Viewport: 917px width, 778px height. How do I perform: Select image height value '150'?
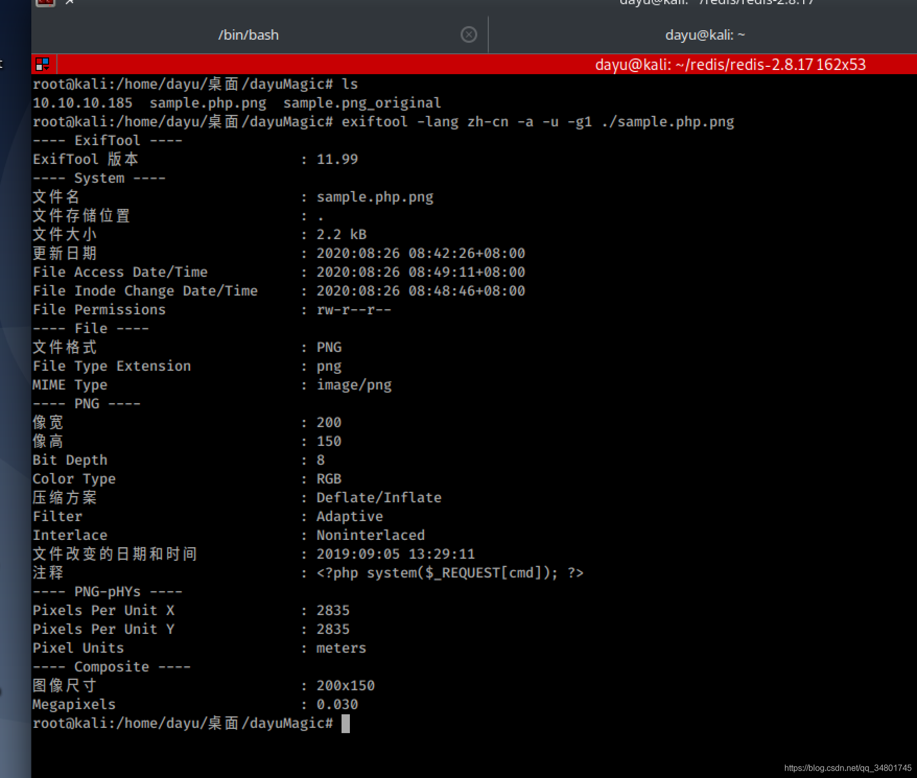(329, 441)
